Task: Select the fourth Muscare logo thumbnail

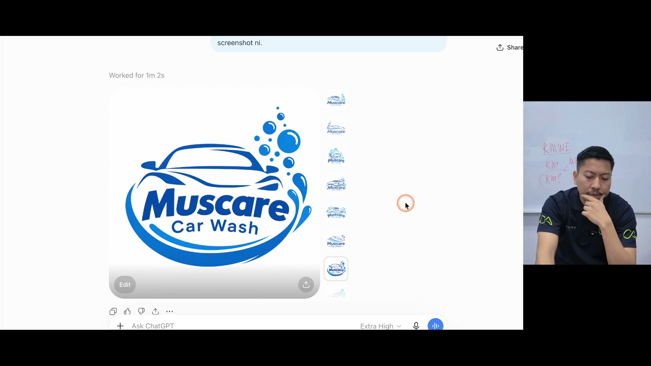Action: (336, 185)
